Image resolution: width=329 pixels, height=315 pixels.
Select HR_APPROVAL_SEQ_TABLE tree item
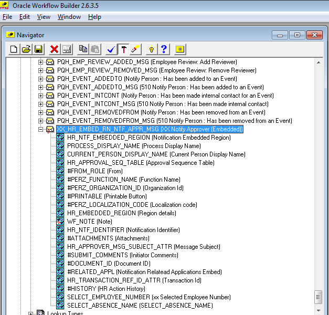pyautogui.click(x=141, y=163)
